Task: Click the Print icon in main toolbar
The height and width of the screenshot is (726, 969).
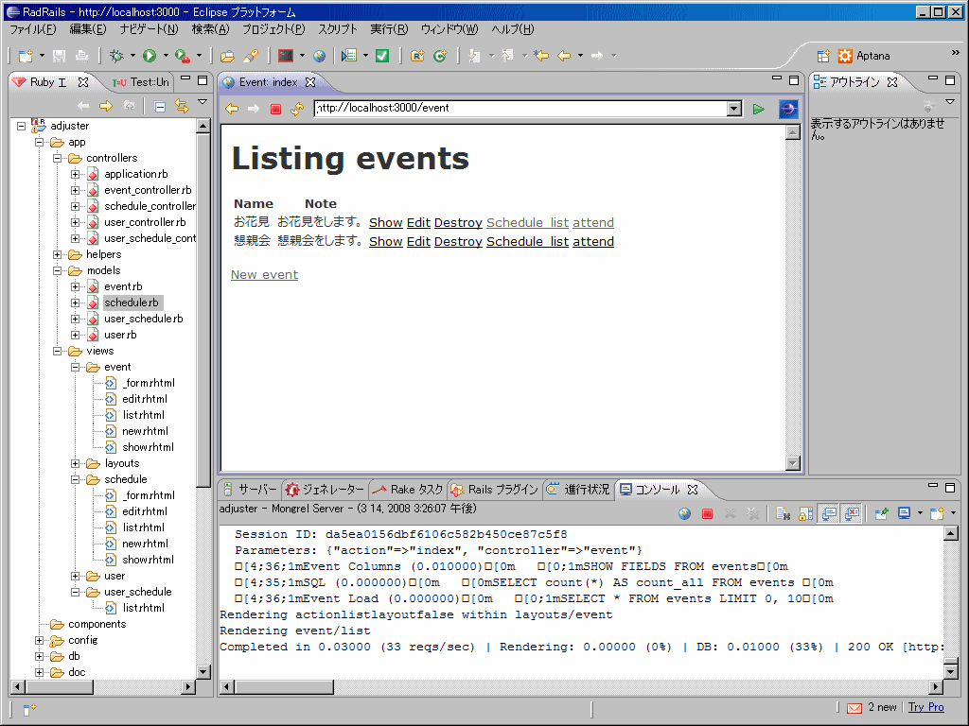Action: (x=81, y=56)
